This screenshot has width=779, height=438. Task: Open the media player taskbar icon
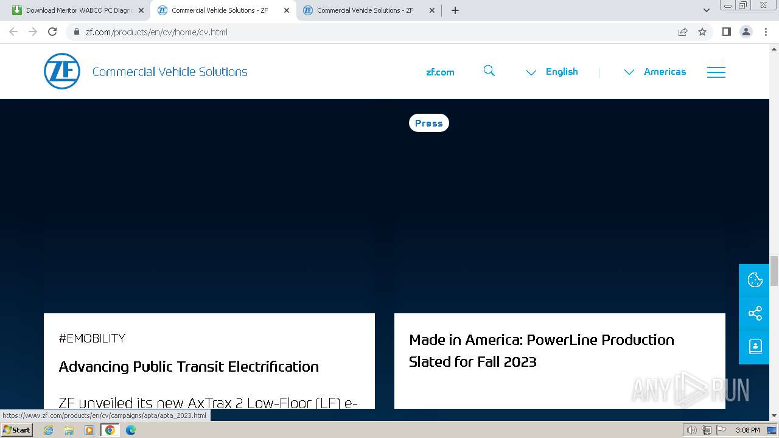pyautogui.click(x=89, y=430)
